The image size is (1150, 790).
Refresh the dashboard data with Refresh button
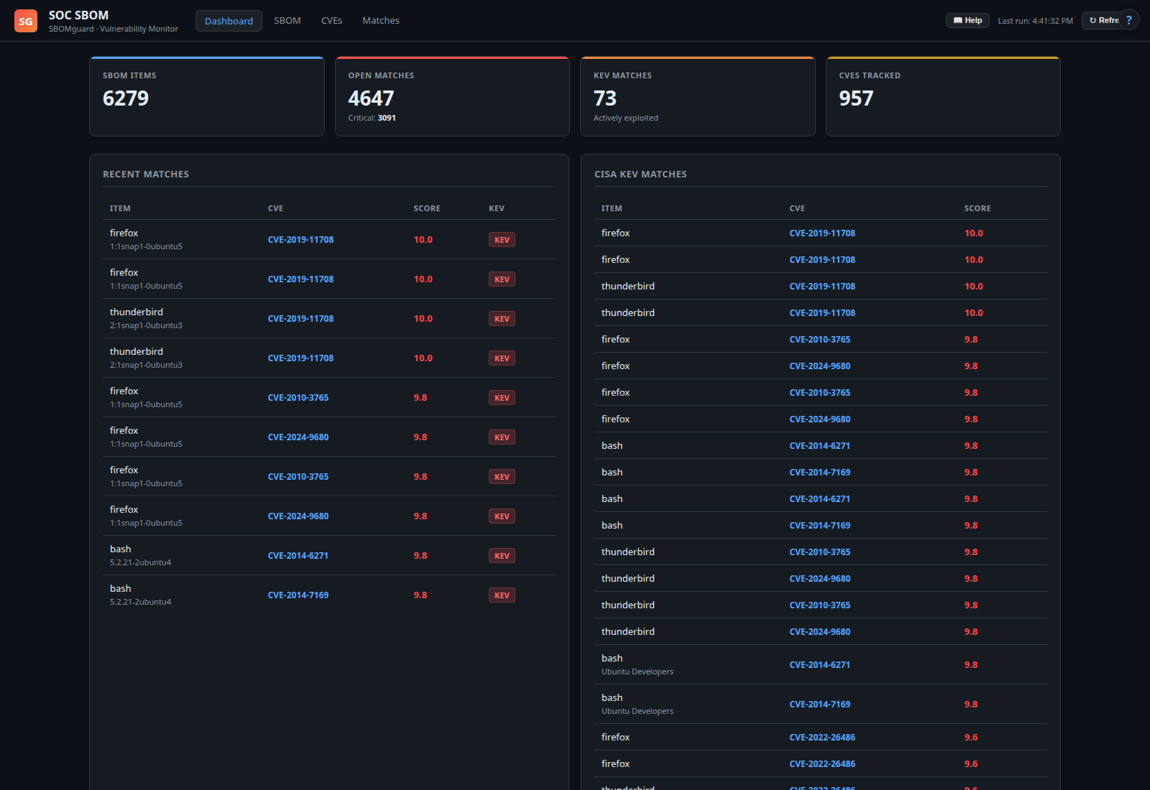pos(1103,21)
